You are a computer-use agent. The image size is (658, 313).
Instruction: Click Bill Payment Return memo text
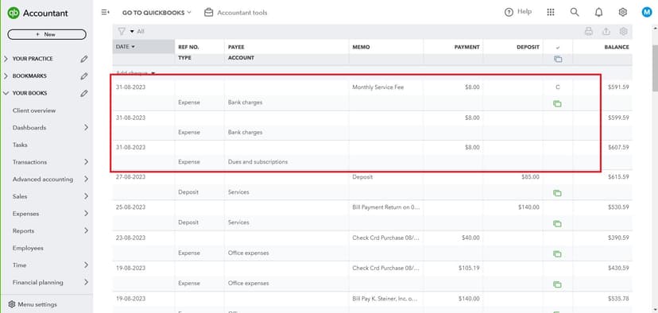click(x=385, y=207)
